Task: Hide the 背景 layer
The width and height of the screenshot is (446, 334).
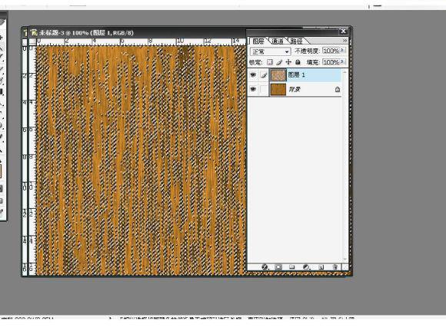Action: point(253,89)
